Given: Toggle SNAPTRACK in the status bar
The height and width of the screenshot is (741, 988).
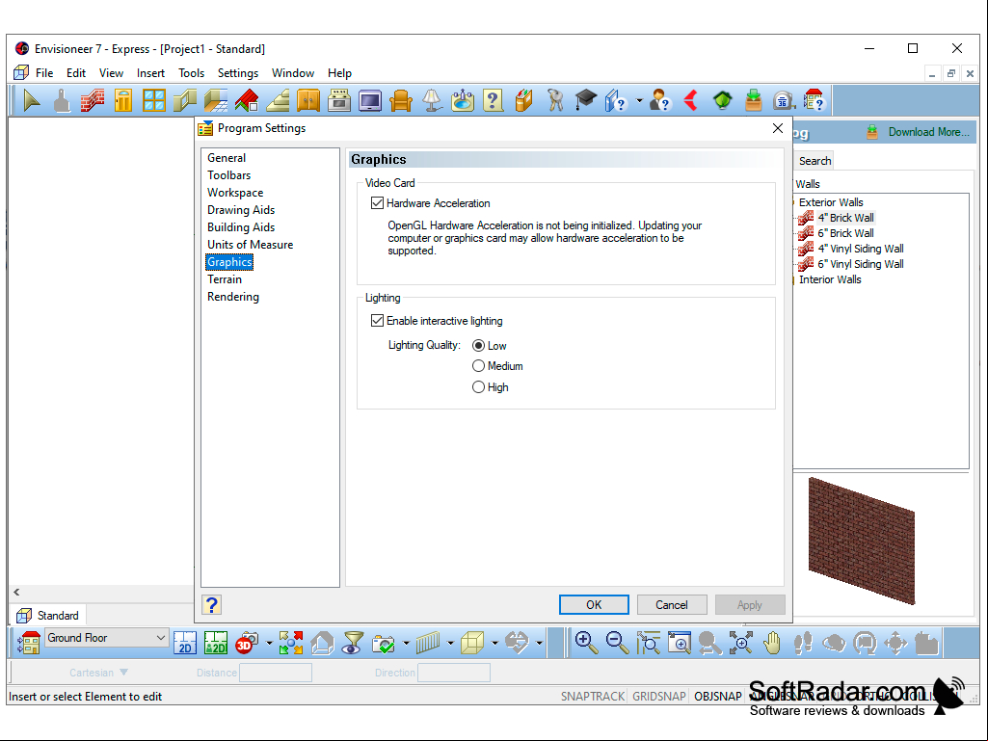Looking at the screenshot, I should tap(592, 697).
